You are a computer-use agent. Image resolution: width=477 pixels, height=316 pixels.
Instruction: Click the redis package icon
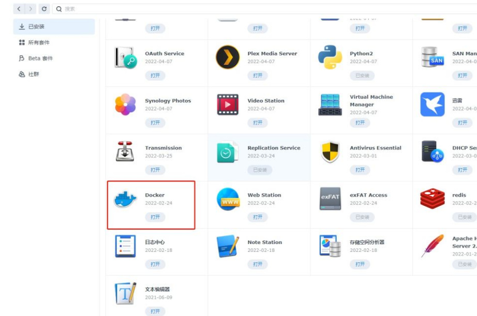tap(433, 199)
